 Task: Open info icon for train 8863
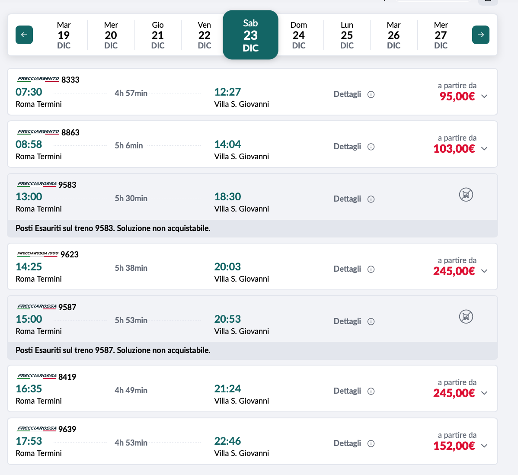pyautogui.click(x=371, y=147)
